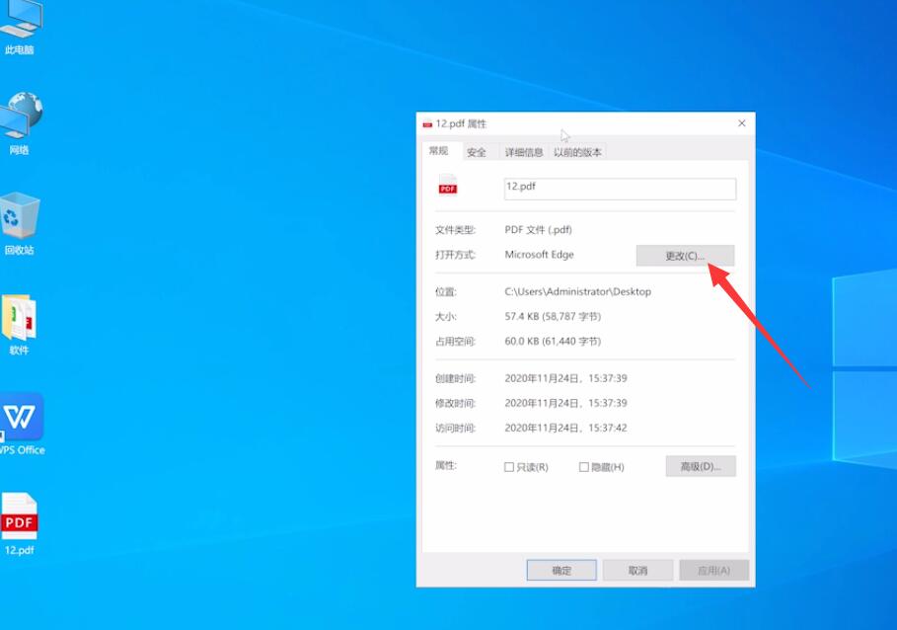Click the location path C:\Users\Administrator\Desktop

coord(578,292)
